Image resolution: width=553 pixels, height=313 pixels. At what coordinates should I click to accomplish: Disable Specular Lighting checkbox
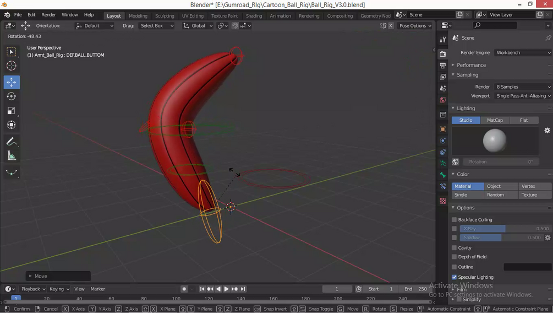[x=455, y=277]
